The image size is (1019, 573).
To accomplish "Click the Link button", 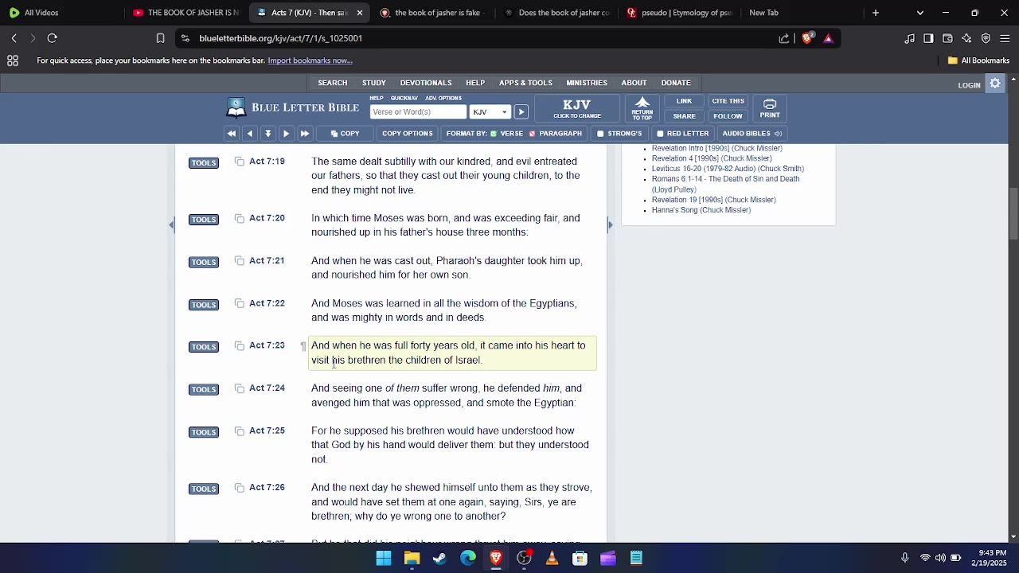I will point(684,101).
